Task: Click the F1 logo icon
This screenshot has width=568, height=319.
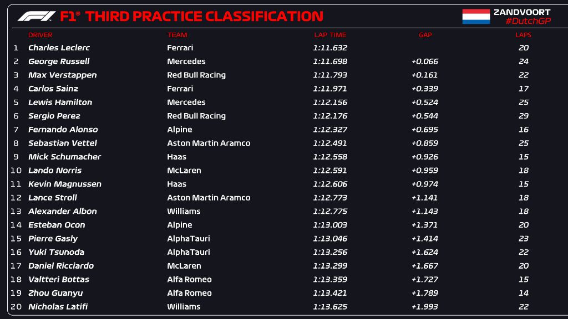Action: click(x=36, y=16)
